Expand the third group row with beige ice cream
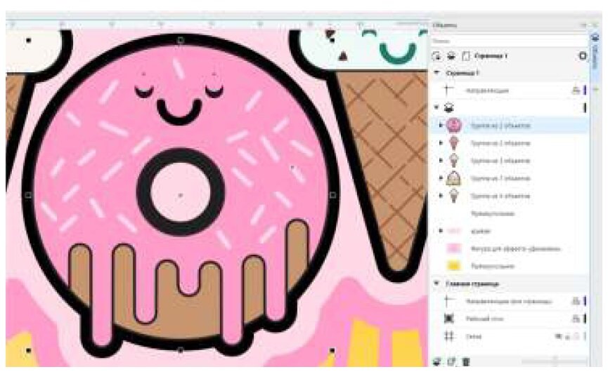 pyautogui.click(x=441, y=160)
